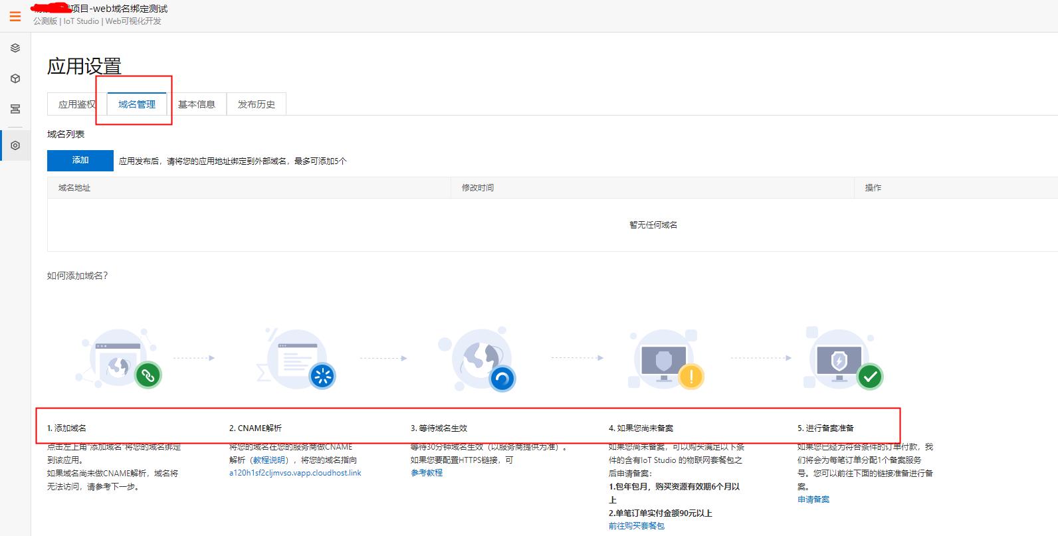Switch to the 域名管理 tab

pos(137,104)
